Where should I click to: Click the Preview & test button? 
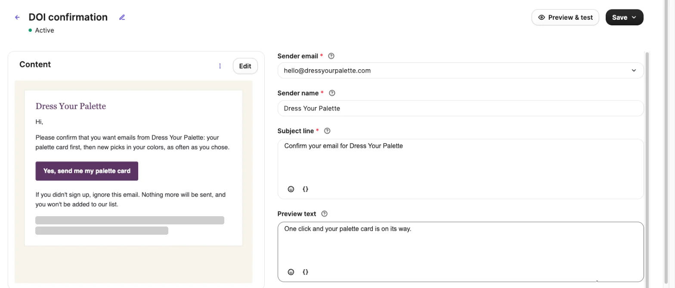click(x=565, y=18)
